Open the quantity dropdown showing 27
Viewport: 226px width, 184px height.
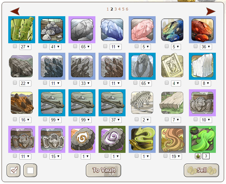25,47
